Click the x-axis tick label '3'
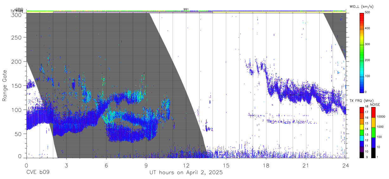 [66, 165]
